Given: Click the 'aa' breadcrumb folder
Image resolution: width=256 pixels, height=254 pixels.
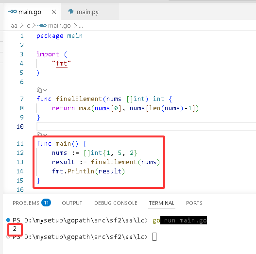Looking at the screenshot, I should coord(14,26).
